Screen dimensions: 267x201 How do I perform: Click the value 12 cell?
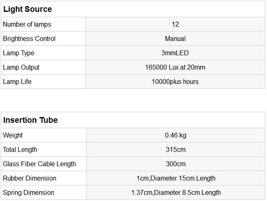(175, 24)
